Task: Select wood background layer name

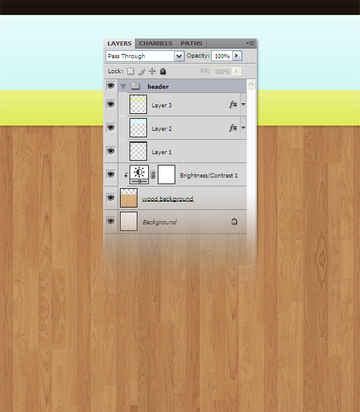Action: click(168, 199)
